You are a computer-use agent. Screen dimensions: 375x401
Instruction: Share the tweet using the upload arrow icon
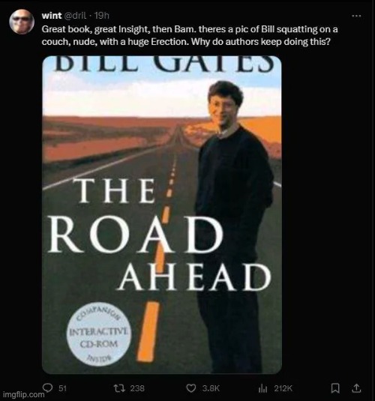coord(355,388)
